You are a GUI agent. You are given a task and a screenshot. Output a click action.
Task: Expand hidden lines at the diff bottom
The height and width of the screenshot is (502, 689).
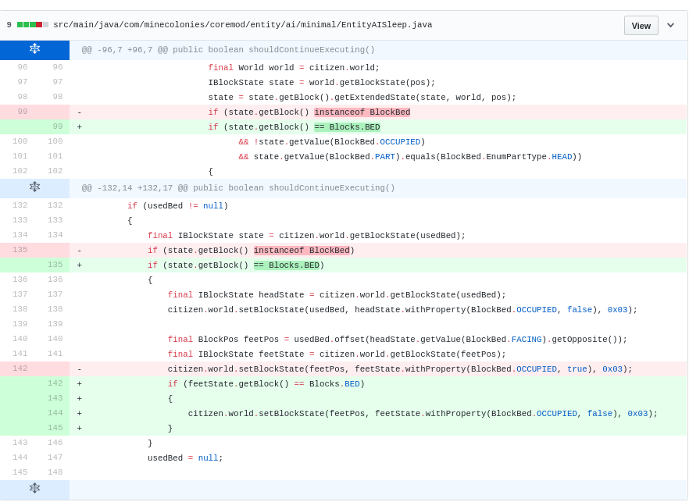pyautogui.click(x=34, y=489)
